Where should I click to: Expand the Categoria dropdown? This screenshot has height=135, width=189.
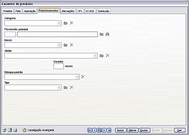(x=59, y=23)
